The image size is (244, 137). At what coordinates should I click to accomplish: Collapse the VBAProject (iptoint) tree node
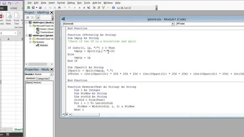click(27, 35)
